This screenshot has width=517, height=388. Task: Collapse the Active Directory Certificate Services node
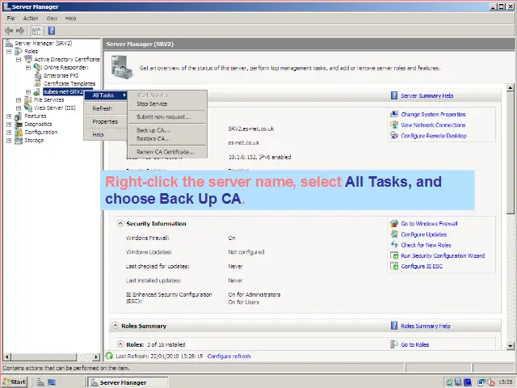[x=19, y=60]
